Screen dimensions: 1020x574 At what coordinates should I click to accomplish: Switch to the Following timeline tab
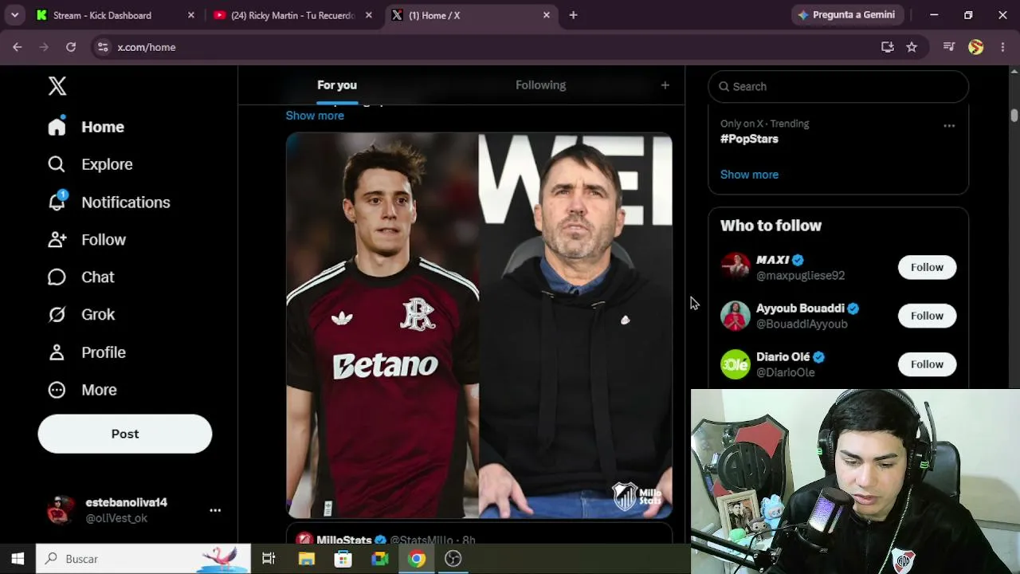[540, 85]
